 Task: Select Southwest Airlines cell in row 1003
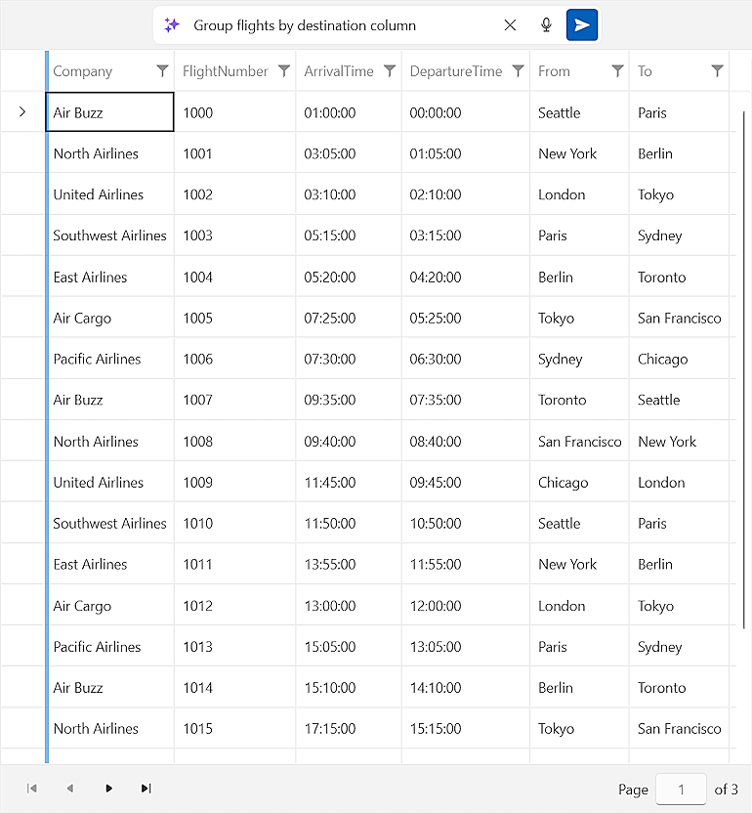[110, 235]
